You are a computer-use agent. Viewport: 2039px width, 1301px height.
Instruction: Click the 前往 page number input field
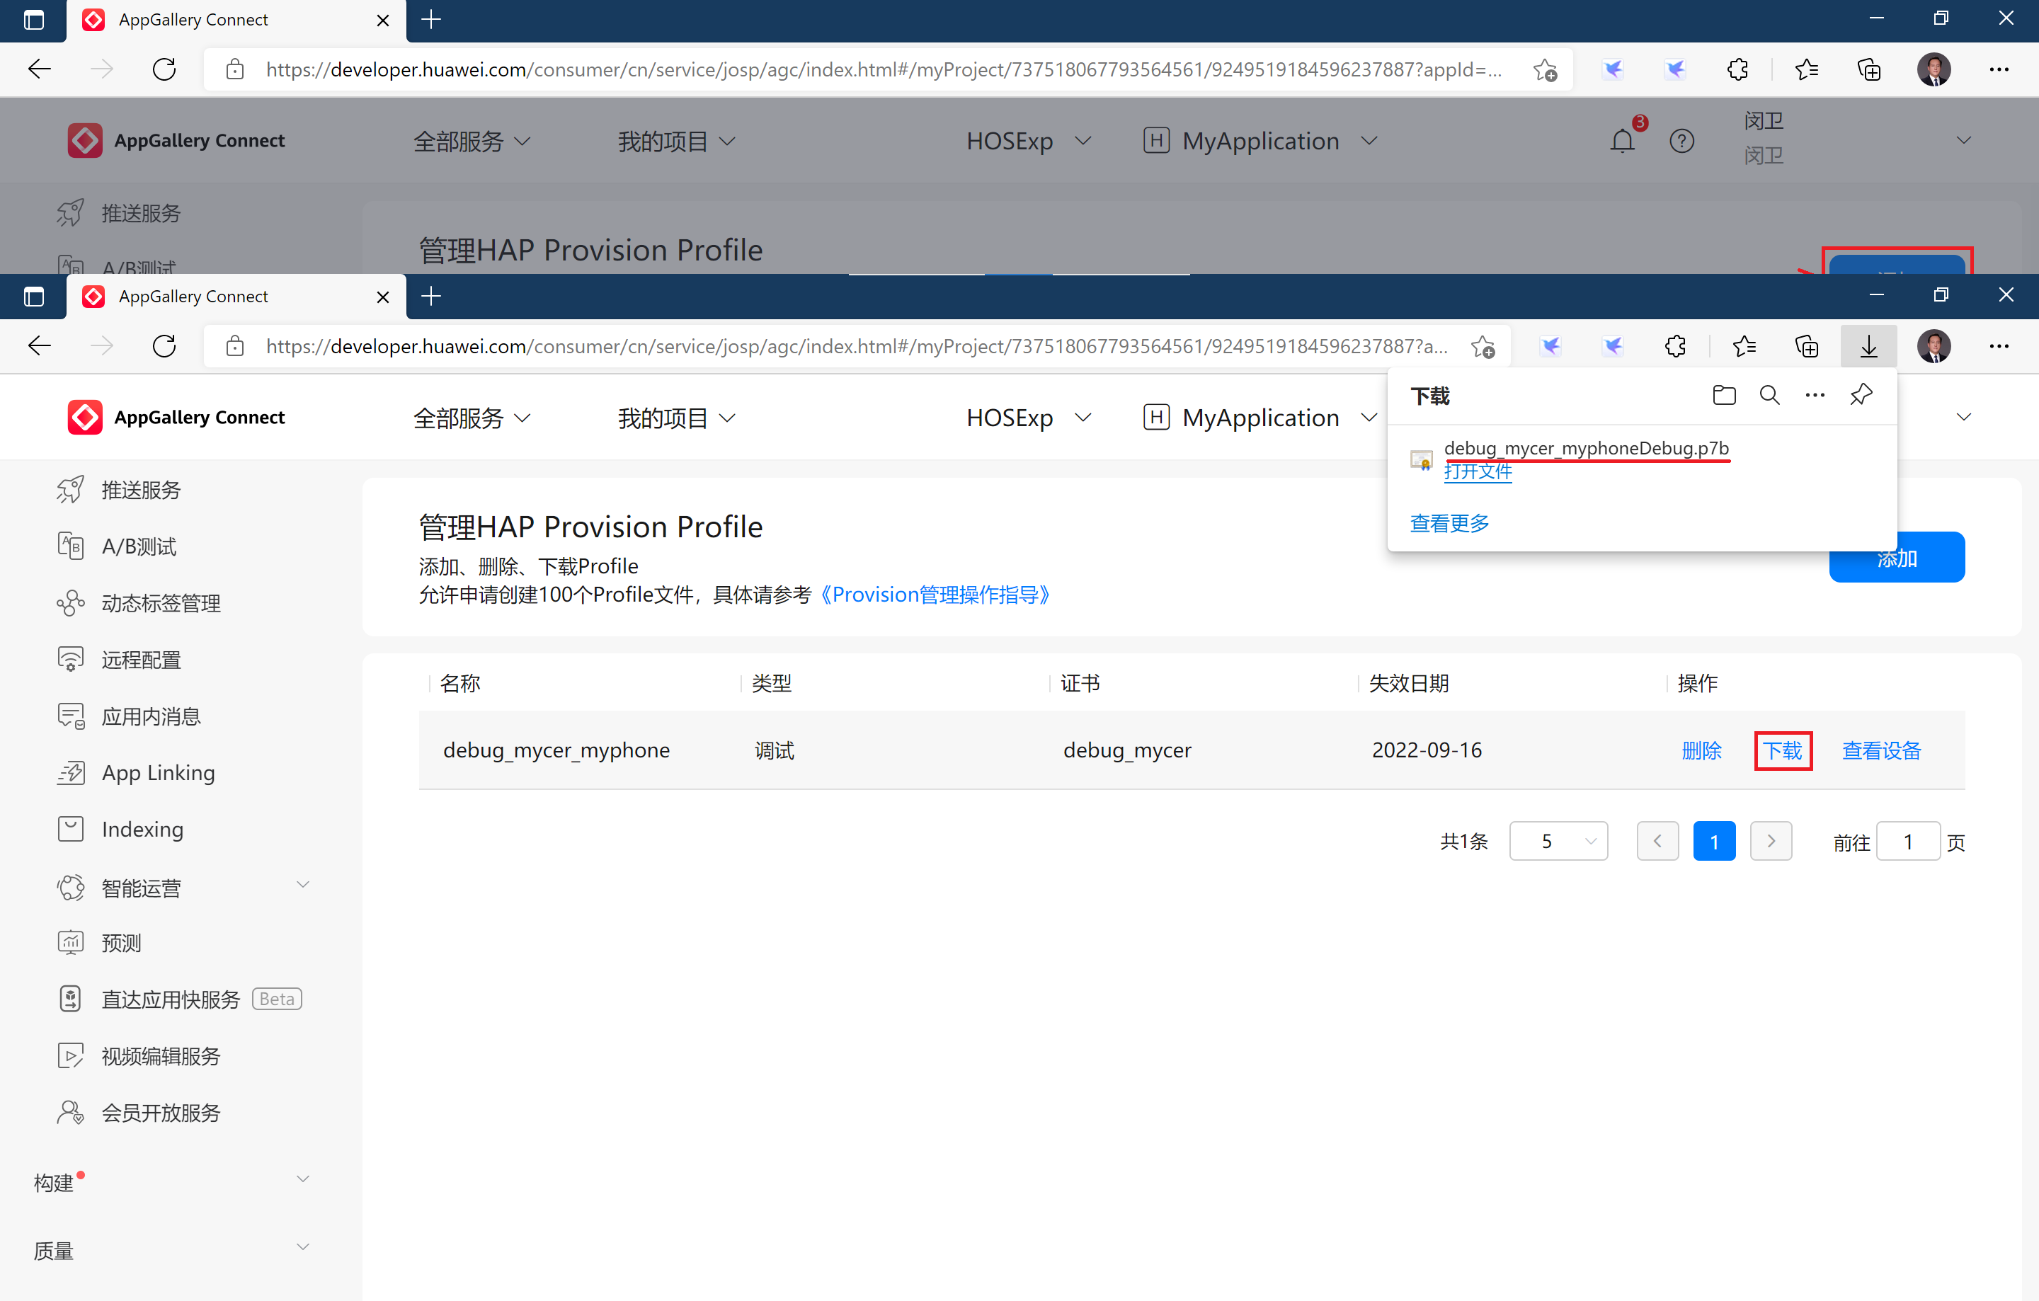point(1908,842)
